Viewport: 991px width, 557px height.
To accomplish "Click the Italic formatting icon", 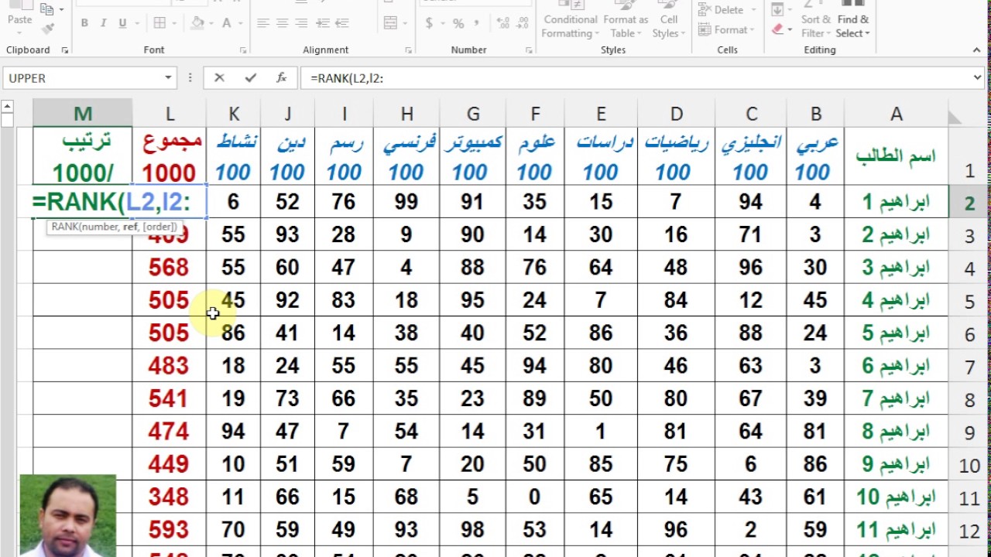I will pyautogui.click(x=104, y=23).
